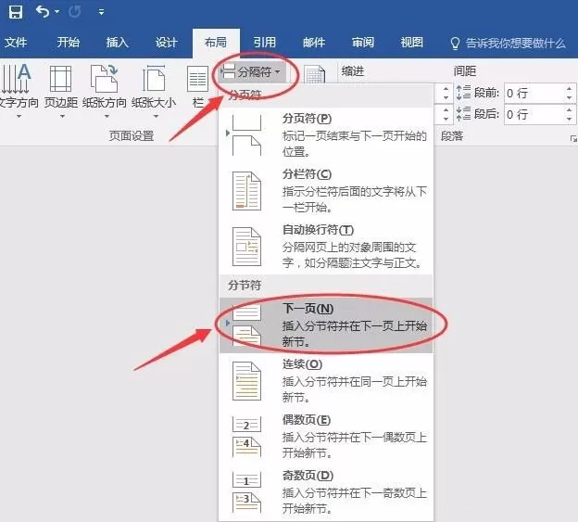Open the 栏 columns tool
Image resolution: width=578 pixels, height=522 pixels.
click(198, 87)
